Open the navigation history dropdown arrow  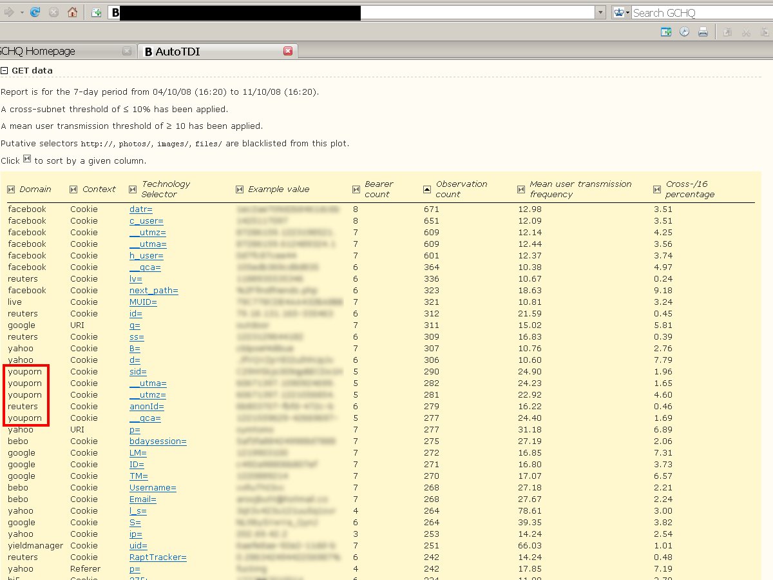(22, 12)
